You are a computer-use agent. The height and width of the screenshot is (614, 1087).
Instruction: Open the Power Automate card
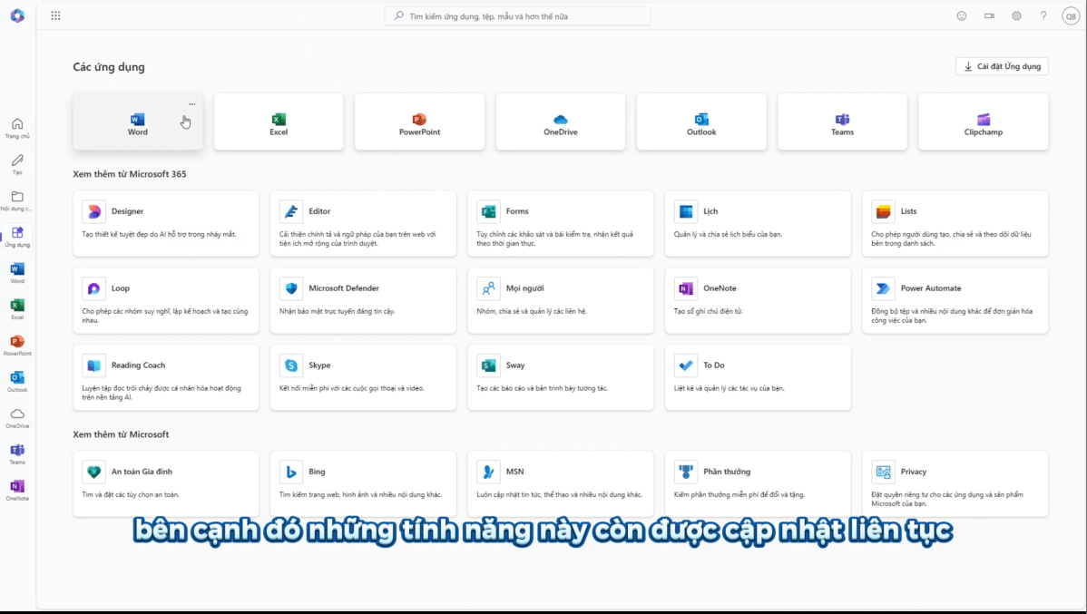pyautogui.click(x=955, y=301)
